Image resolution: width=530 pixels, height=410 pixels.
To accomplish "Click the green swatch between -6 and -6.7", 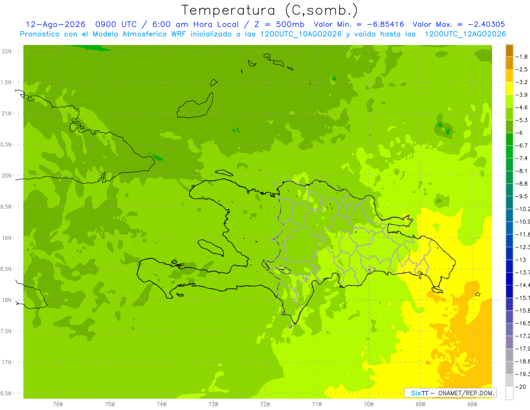I will [x=509, y=139].
